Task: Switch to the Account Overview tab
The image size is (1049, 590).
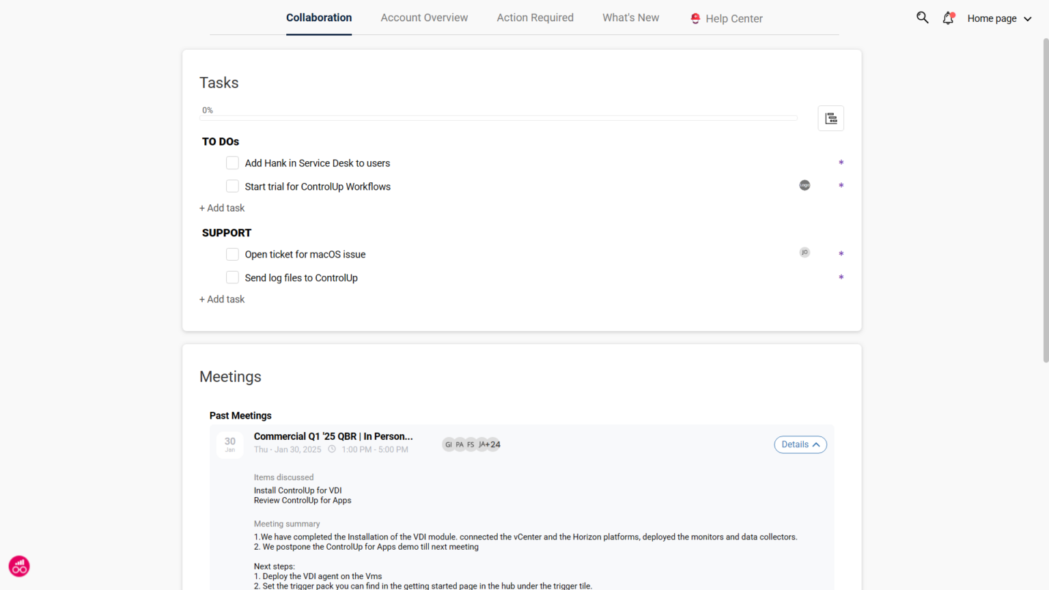Action: [x=424, y=17]
